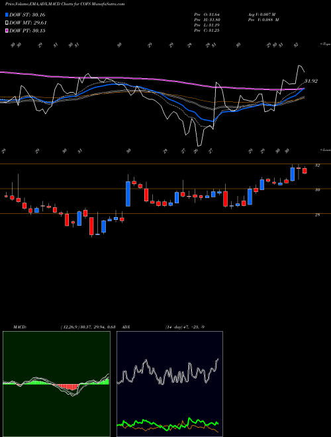The image size is (331, 437).
Task: Click the 'Pre V: 0.088 M' reading
Action: (263, 20)
